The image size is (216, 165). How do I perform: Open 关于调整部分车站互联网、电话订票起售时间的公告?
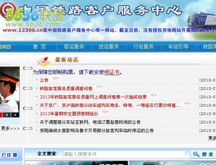[x=90, y=122]
